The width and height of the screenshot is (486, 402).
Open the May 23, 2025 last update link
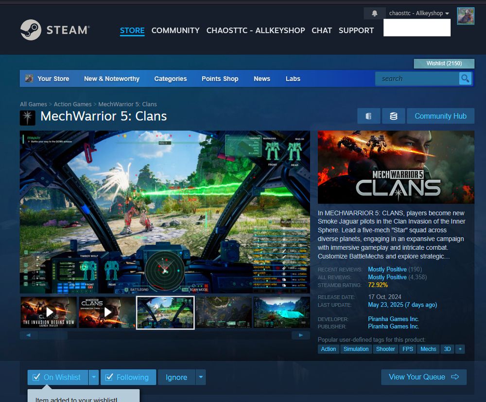(x=402, y=305)
